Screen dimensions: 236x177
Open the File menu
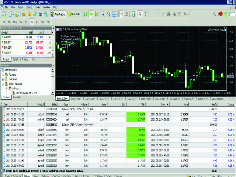[x=7, y=7]
